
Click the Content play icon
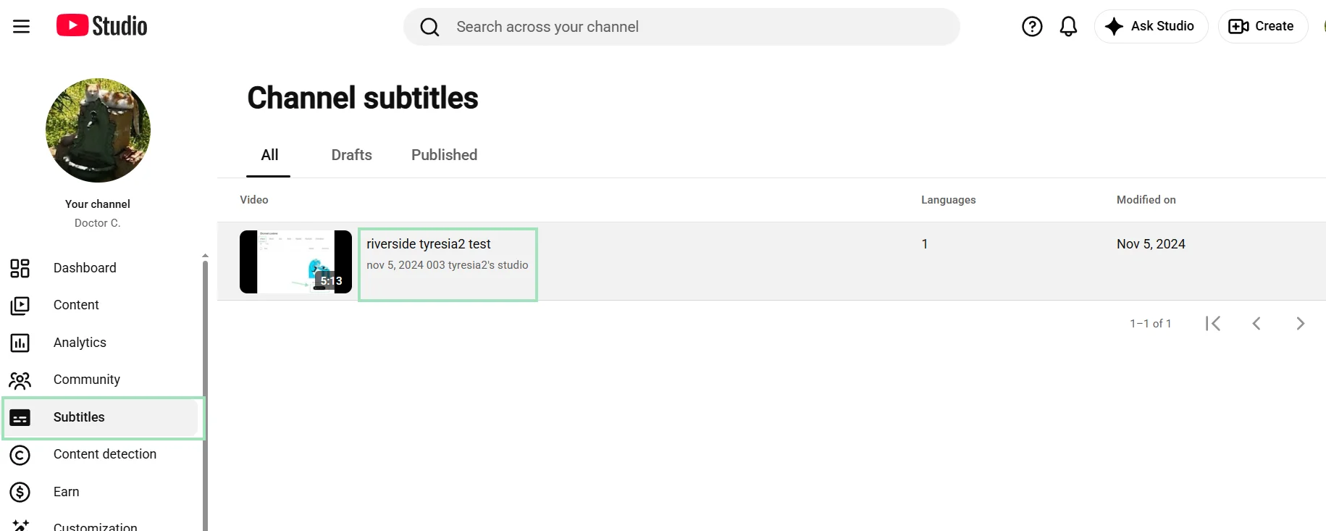pyautogui.click(x=20, y=306)
